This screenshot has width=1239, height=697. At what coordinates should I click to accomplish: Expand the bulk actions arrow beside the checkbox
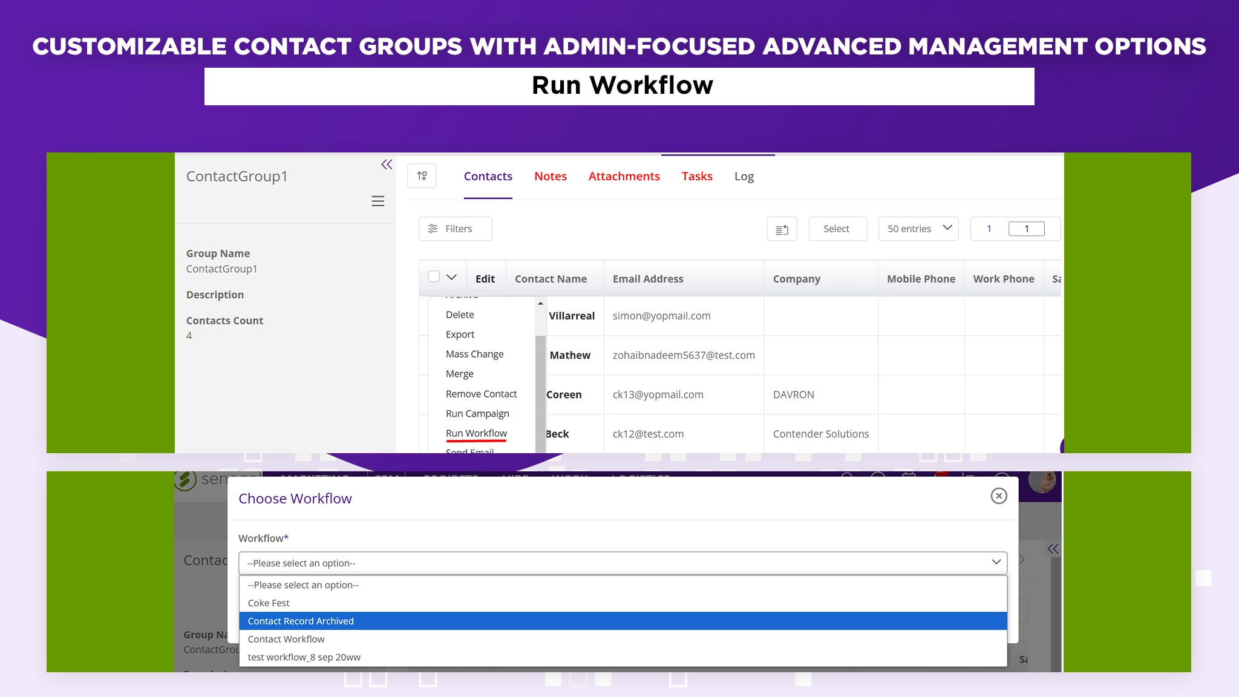tap(451, 277)
